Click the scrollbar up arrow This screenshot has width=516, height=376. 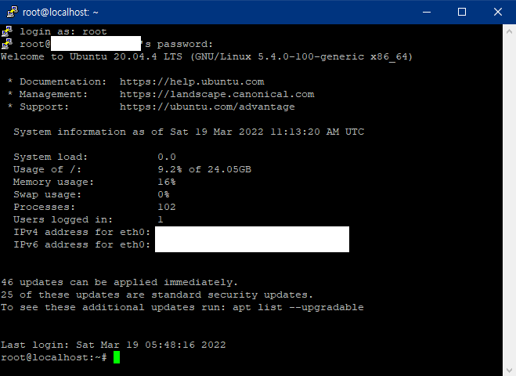(509, 31)
